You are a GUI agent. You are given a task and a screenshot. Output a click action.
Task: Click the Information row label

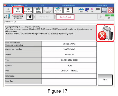coord(10,76)
